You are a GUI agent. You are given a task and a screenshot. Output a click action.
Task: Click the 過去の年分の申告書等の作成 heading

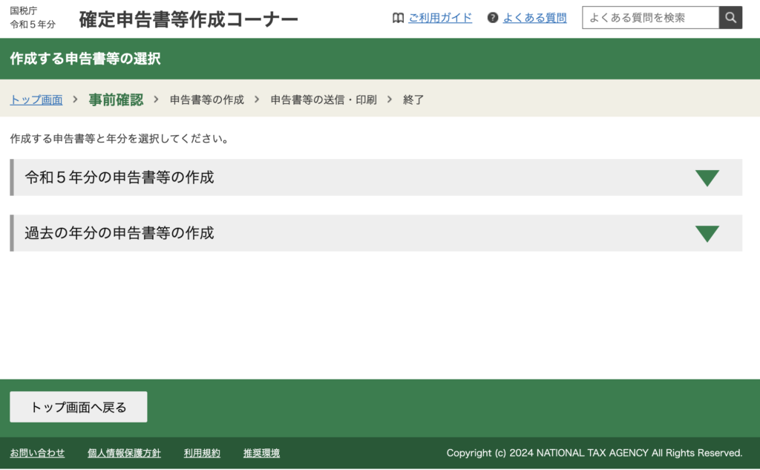[119, 233]
